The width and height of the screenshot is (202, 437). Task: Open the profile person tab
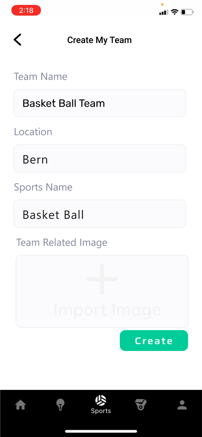click(x=182, y=405)
